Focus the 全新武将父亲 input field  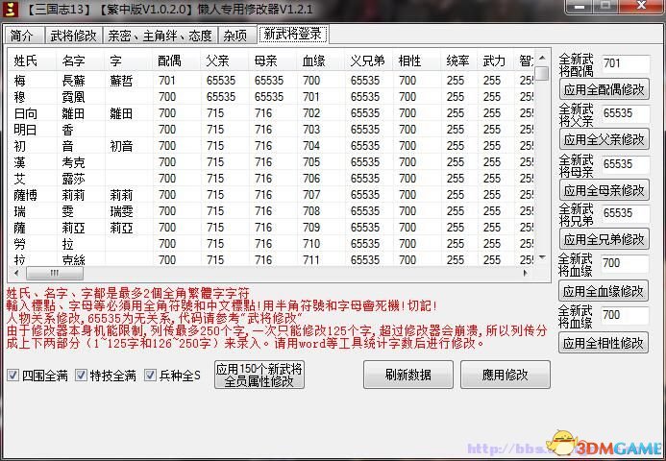click(x=626, y=113)
